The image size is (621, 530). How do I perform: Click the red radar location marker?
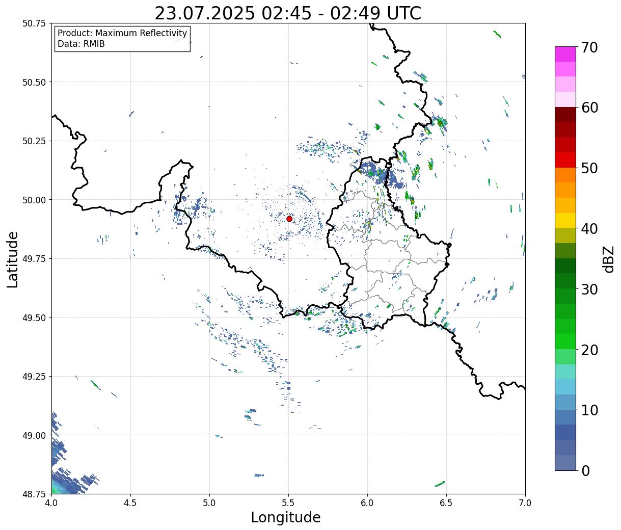(x=289, y=219)
